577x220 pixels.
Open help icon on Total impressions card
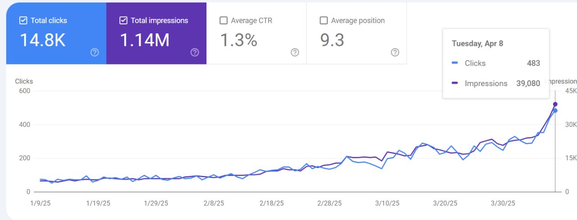pos(195,52)
